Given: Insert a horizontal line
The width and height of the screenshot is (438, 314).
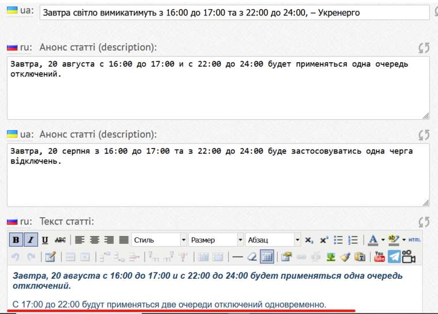Looking at the screenshot, I should (237, 256).
